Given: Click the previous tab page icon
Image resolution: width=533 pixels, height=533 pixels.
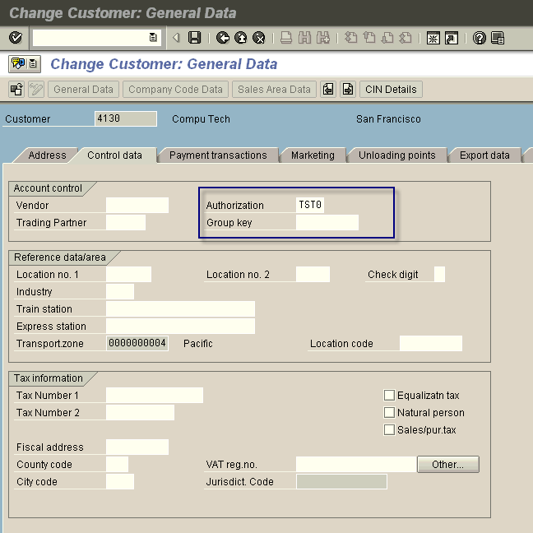Looking at the screenshot, I should (x=328, y=90).
